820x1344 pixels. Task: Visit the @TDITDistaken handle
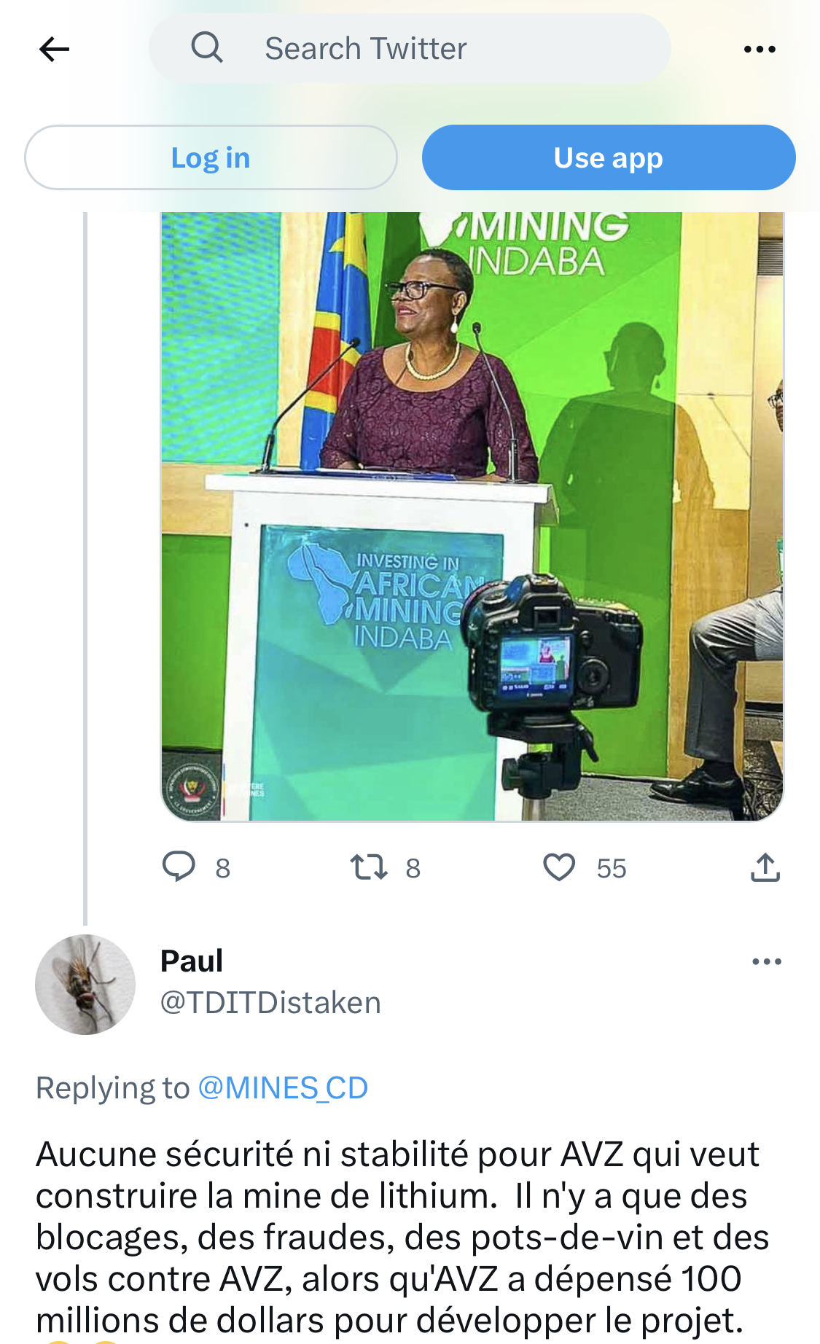[270, 1003]
